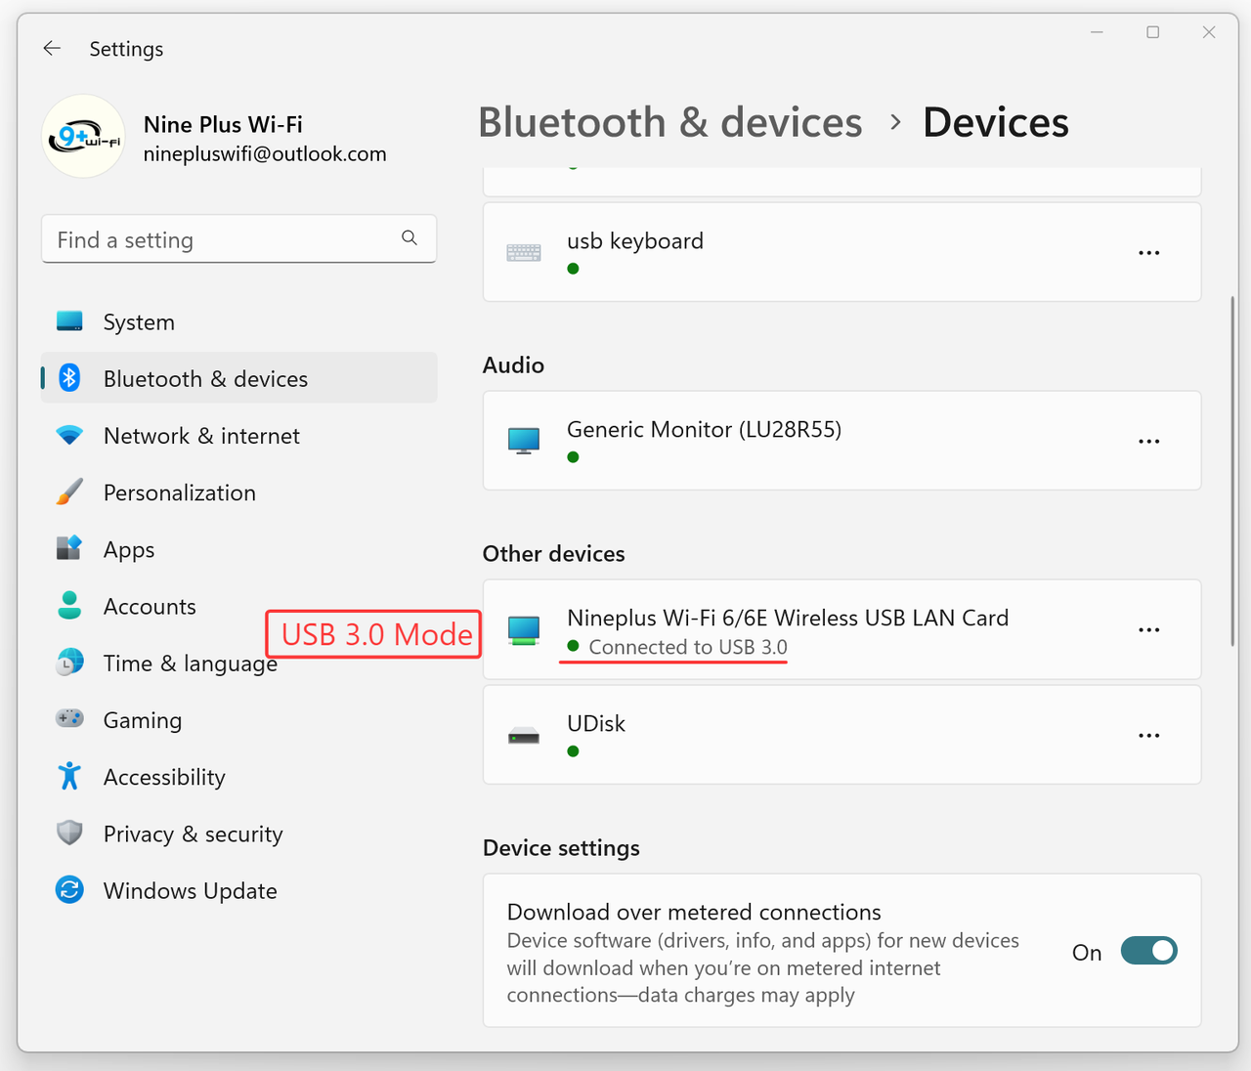The width and height of the screenshot is (1251, 1071).
Task: Go to Network & internet settings
Action: (238, 435)
